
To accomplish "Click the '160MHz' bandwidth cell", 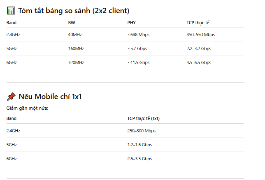I will (76, 48).
